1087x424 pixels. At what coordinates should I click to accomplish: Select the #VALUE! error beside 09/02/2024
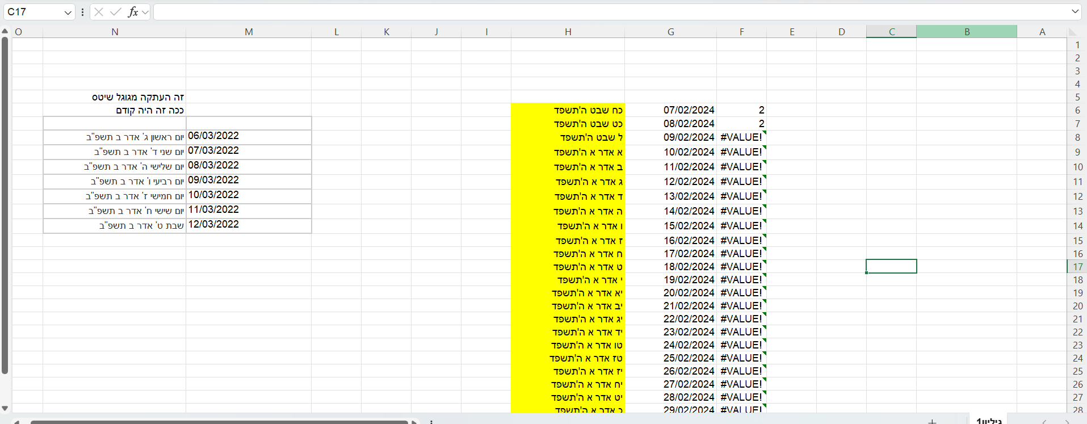(x=741, y=137)
